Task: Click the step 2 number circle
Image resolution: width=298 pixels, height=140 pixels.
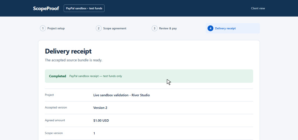Action: click(99, 28)
